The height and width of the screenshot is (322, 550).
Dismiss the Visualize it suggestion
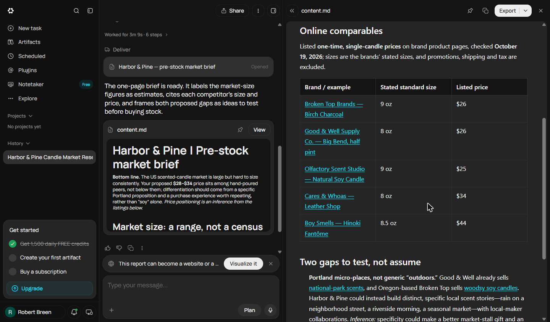pyautogui.click(x=271, y=264)
